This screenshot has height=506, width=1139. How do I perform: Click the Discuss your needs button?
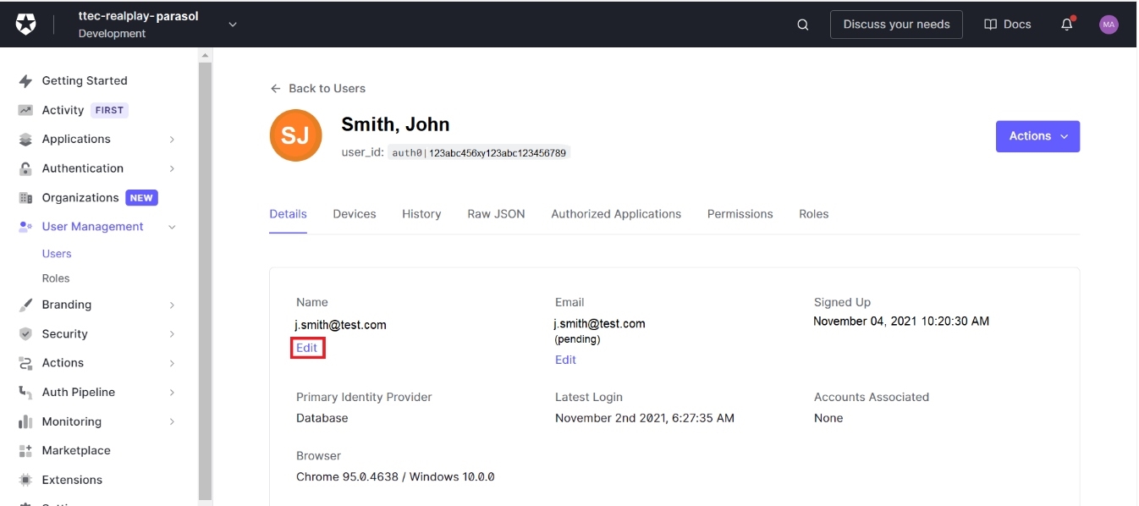[896, 25]
